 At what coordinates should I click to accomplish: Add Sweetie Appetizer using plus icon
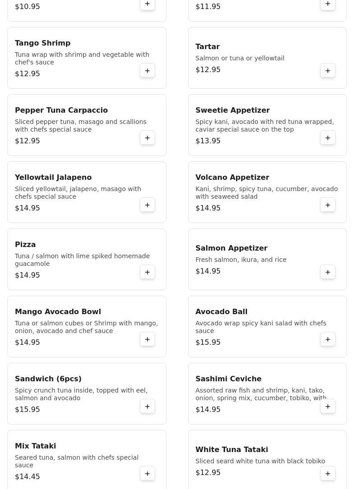tap(328, 138)
